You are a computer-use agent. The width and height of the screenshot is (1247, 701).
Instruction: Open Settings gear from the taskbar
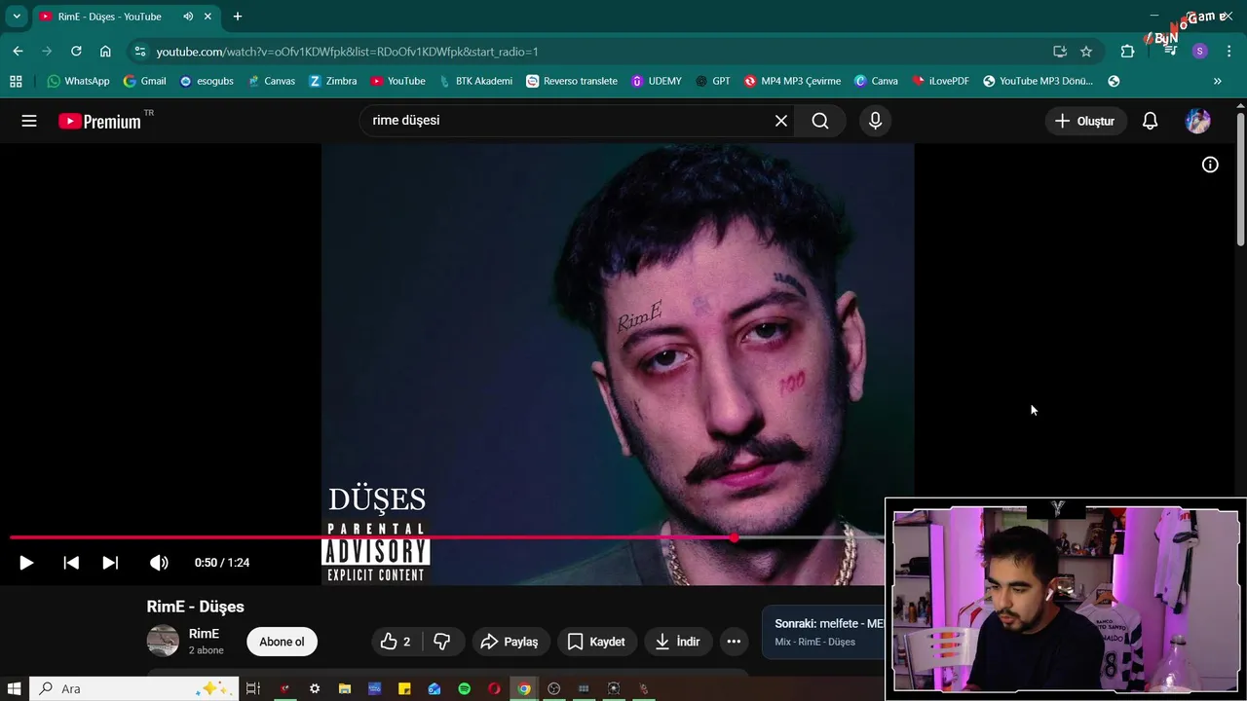pos(315,688)
